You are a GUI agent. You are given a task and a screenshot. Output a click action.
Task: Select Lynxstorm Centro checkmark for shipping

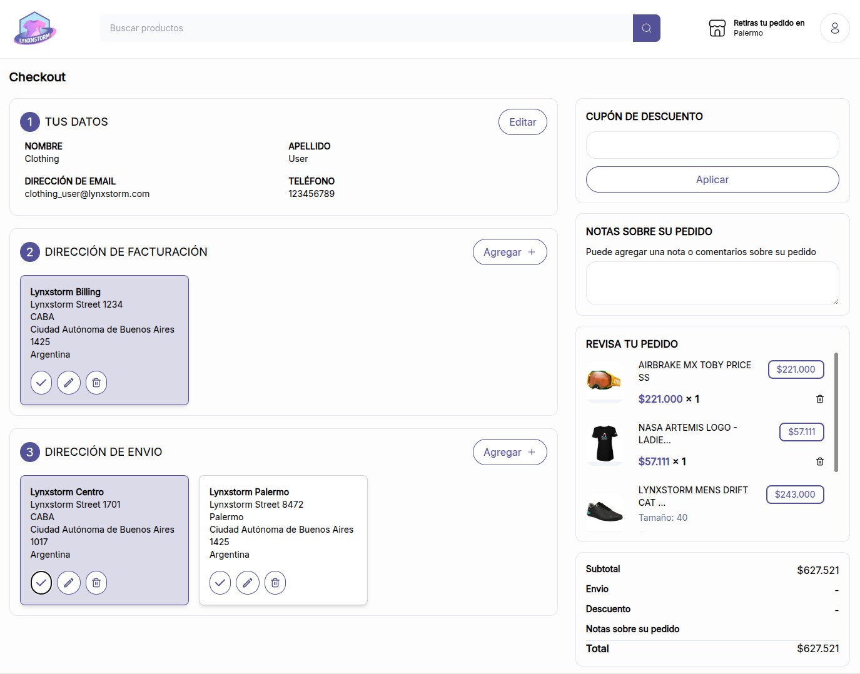[x=41, y=583]
